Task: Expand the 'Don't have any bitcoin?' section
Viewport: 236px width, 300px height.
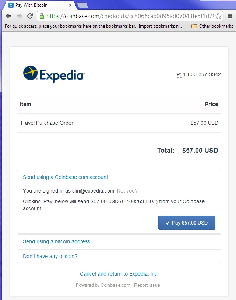Action: tap(49, 256)
